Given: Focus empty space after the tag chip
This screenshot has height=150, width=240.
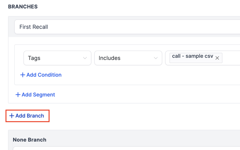Looking at the screenshot, I should [x=231, y=58].
